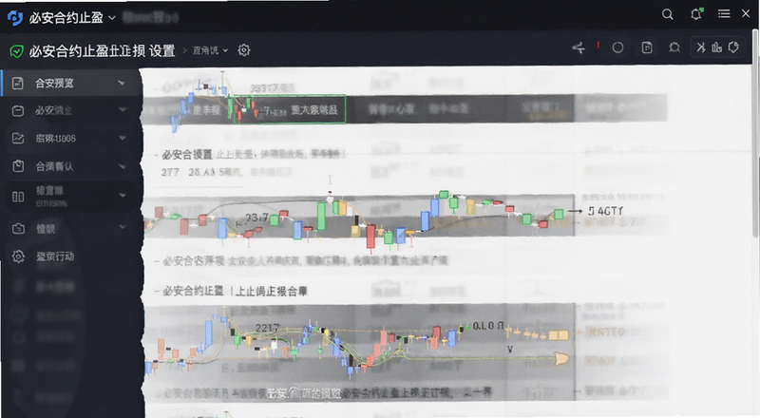This screenshot has height=418, width=760.
Task: Click the yellow arrow marker at the bottom chart's end
Action: point(561,358)
